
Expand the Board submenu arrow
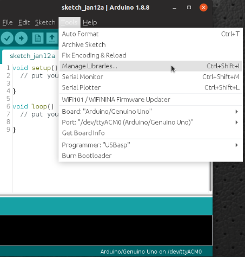(x=237, y=112)
